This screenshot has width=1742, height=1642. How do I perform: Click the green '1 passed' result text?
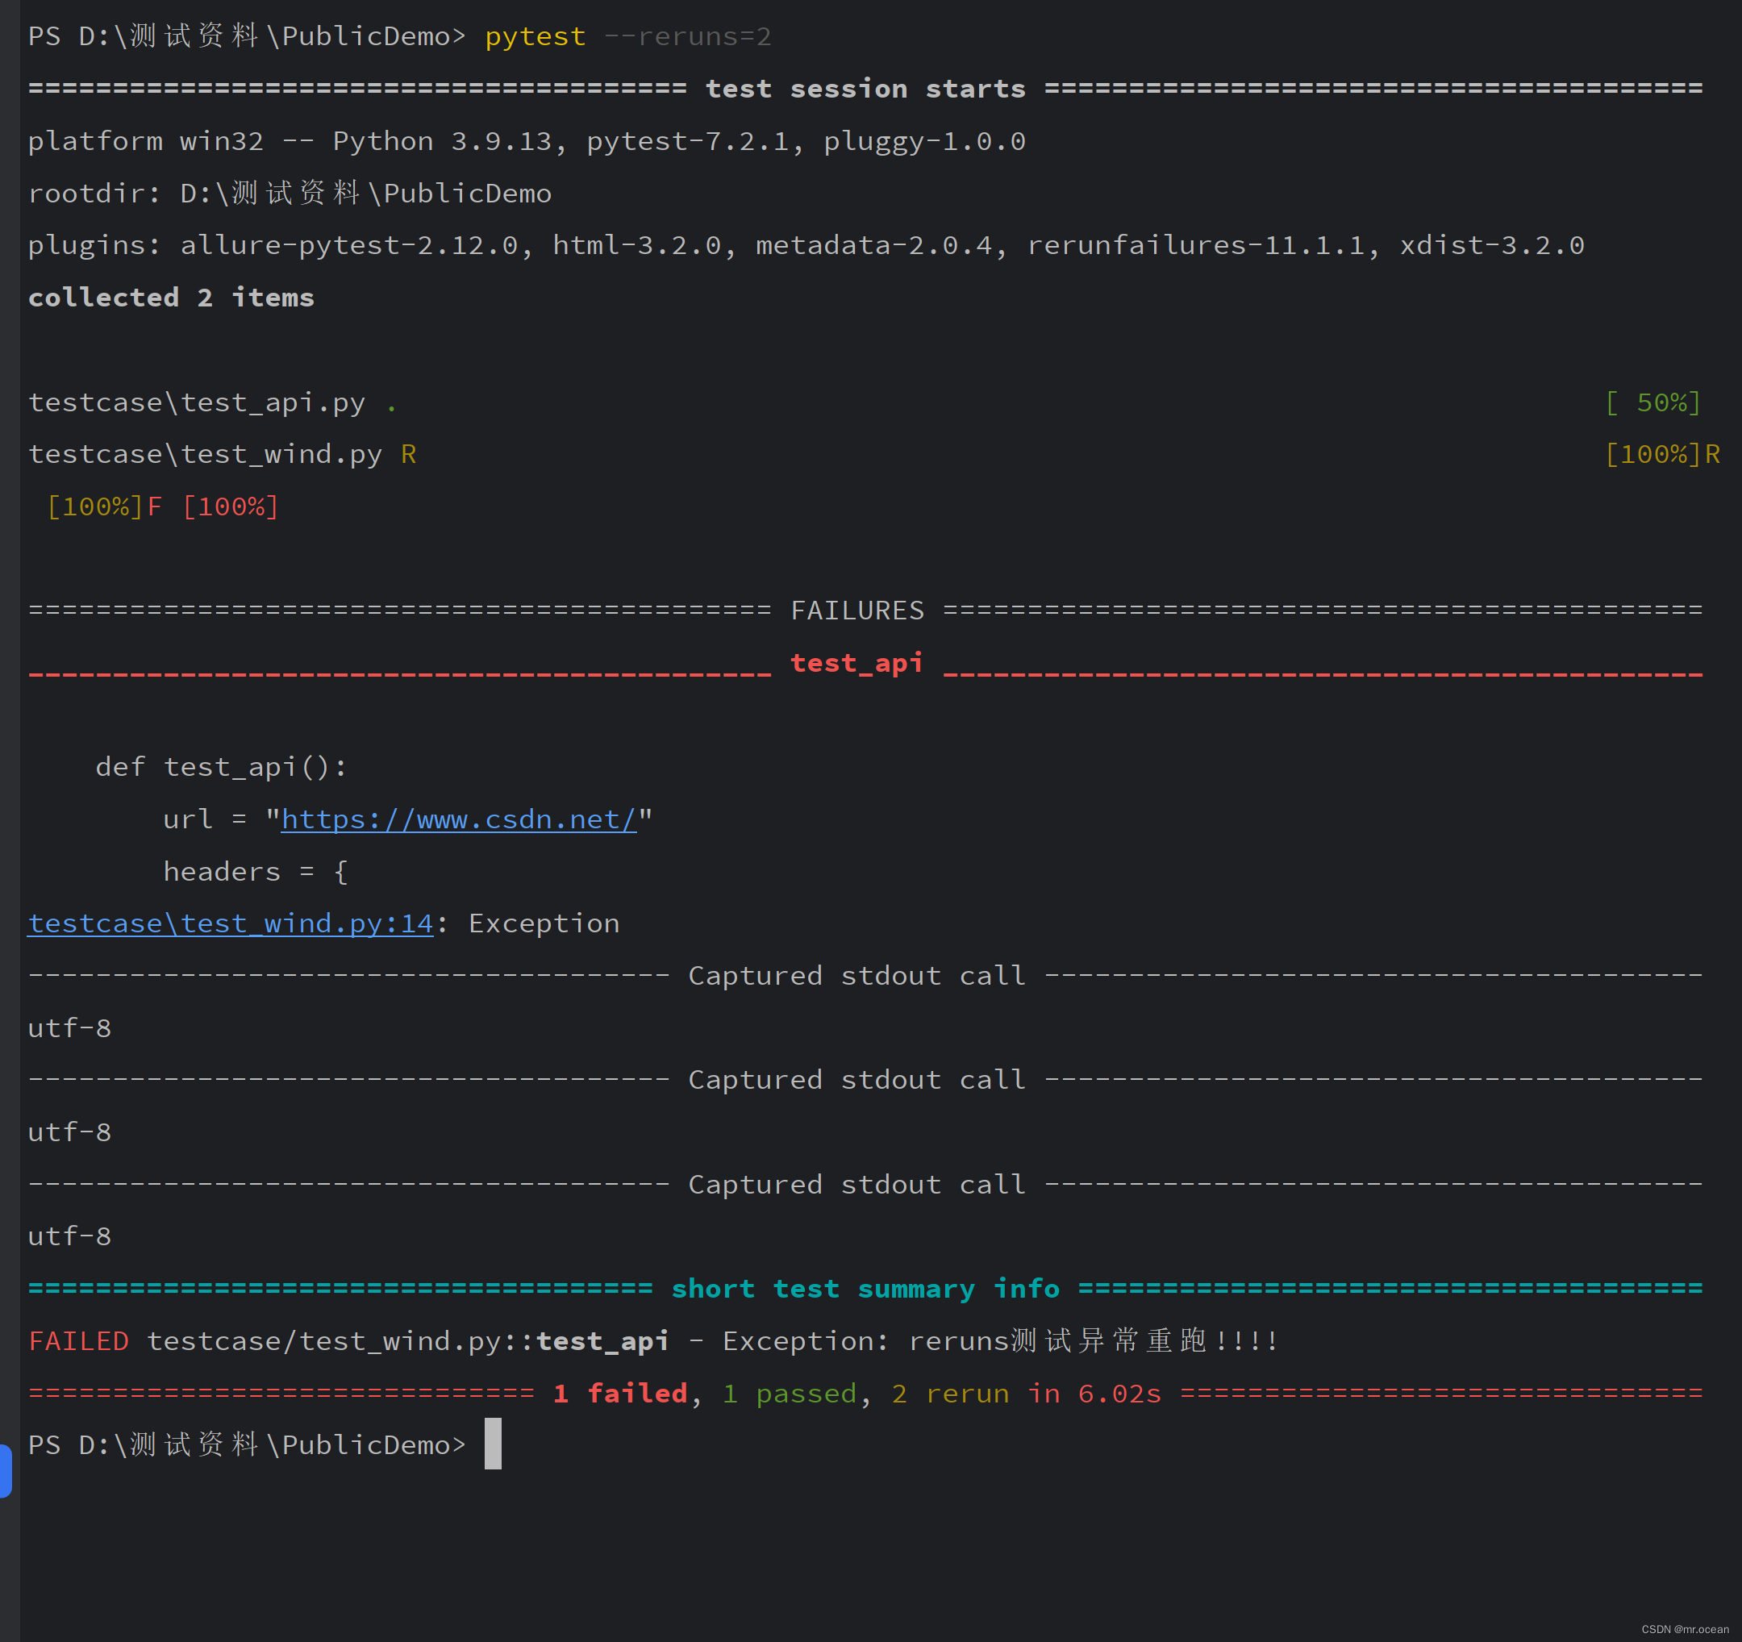(x=789, y=1393)
